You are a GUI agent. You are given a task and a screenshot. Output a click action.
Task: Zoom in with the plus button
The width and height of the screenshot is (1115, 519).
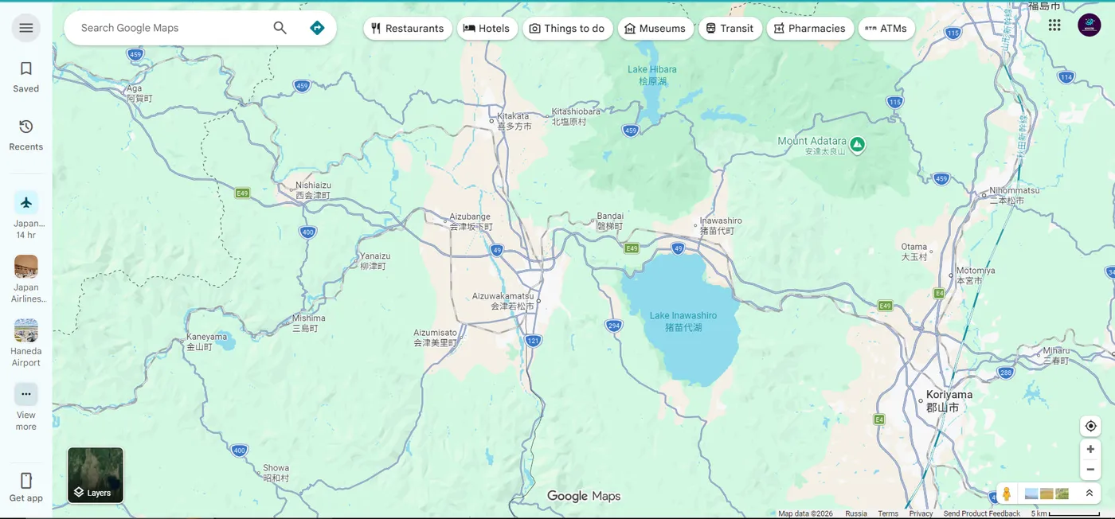(1091, 449)
